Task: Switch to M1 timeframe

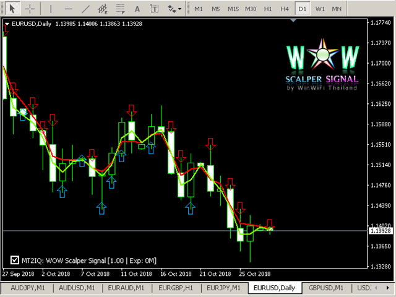Action: pos(199,9)
